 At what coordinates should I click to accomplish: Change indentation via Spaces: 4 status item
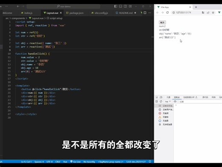coord(39,162)
